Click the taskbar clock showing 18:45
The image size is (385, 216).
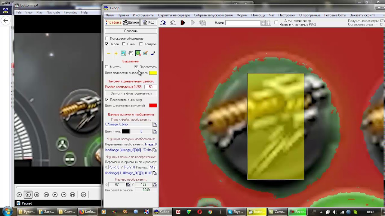(370, 212)
